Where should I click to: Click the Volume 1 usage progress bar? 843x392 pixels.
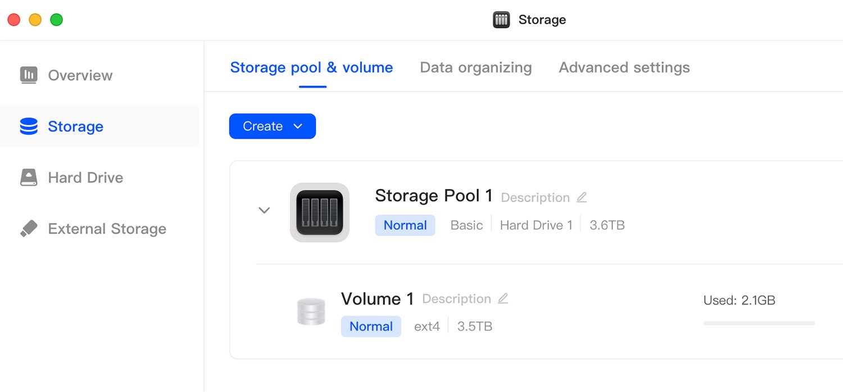(759, 323)
